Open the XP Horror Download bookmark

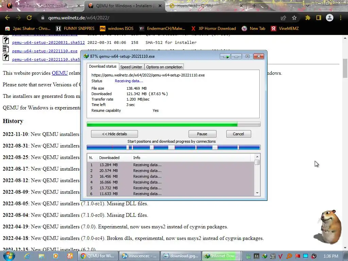click(214, 29)
